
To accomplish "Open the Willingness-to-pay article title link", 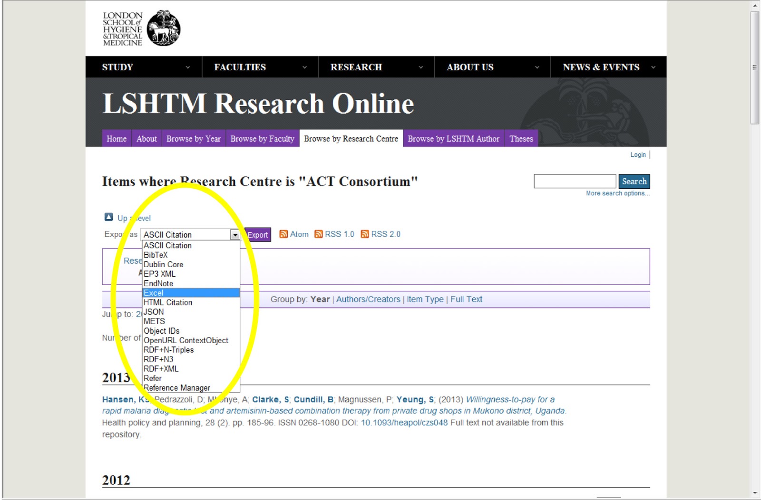I will (x=334, y=405).
